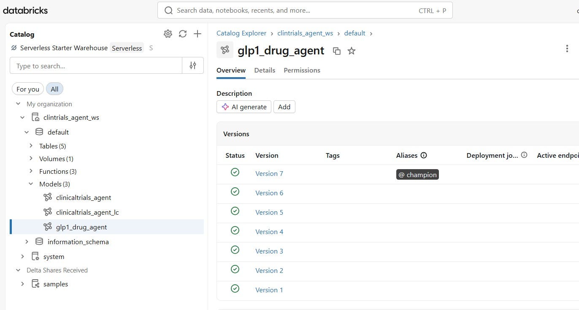Expand the Functions (3) node
Image resolution: width=579 pixels, height=310 pixels.
(x=31, y=171)
